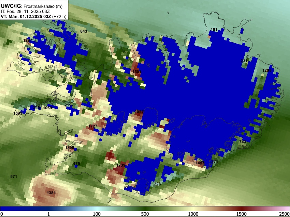The height and width of the screenshot is (217, 290).
Task: Click the colorbar tick label 1
Action: (49, 214)
